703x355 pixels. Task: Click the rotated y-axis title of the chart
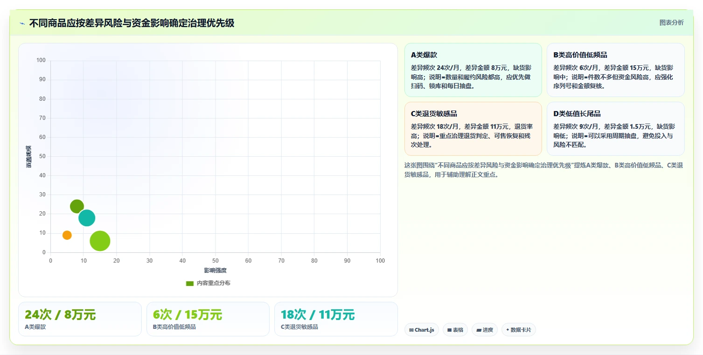tap(28, 156)
